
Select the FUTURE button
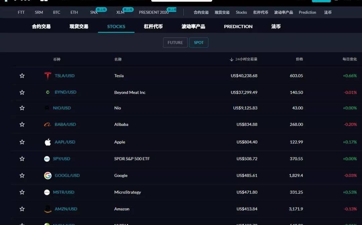coord(175,42)
